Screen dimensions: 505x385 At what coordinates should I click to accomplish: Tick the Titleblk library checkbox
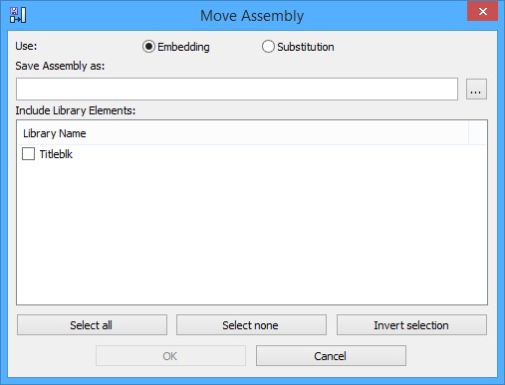28,154
